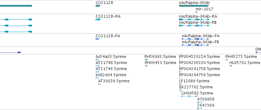Select the large teal gene bar at left
This screenshot has width=261, height=110.
(16, 6)
